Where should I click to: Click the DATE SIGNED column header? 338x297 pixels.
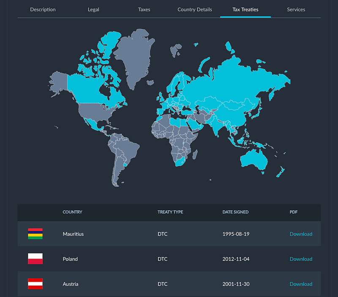235,212
